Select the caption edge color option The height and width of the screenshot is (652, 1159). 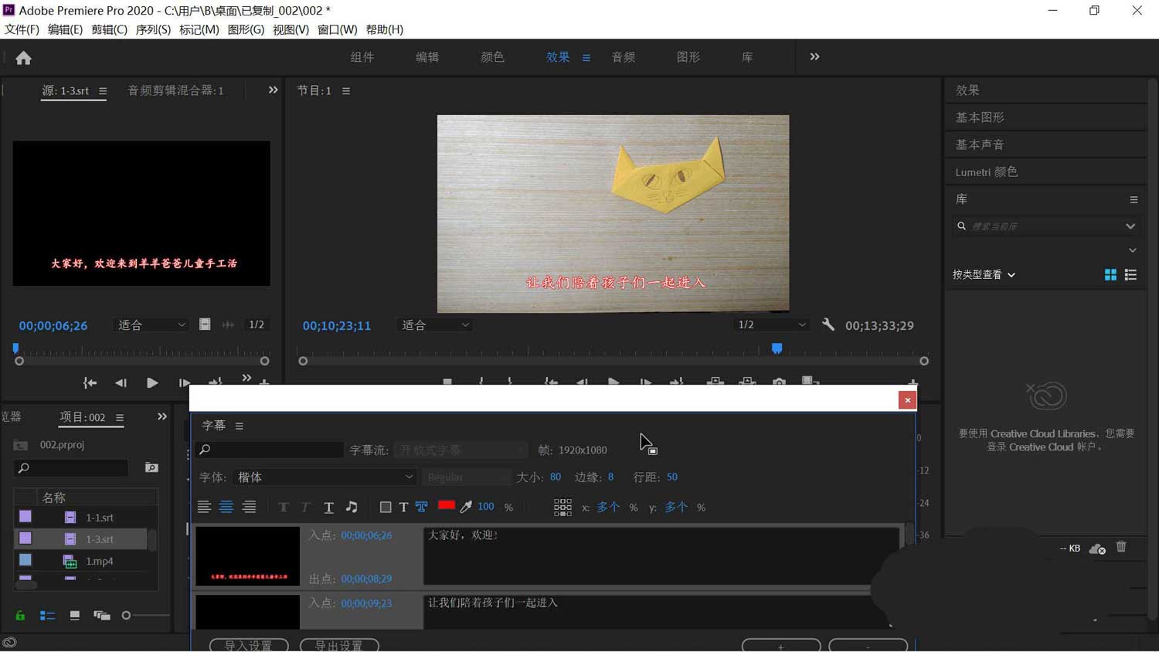coord(422,507)
